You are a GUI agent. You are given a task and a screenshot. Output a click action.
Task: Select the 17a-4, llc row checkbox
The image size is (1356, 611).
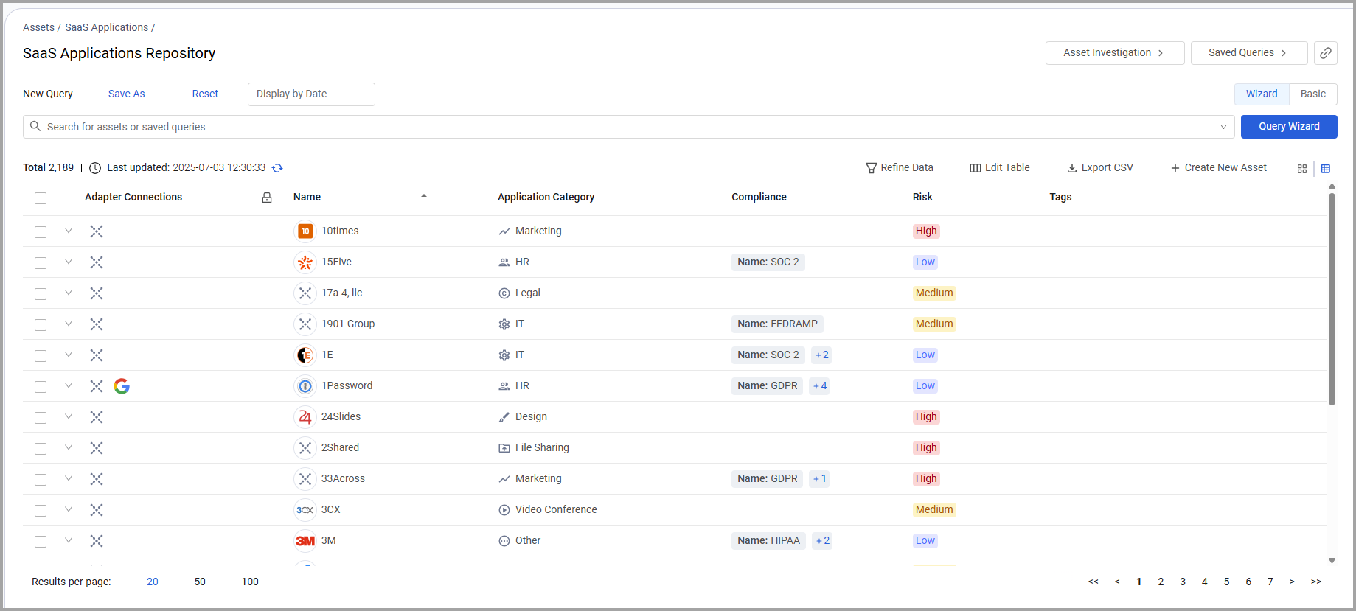(41, 294)
